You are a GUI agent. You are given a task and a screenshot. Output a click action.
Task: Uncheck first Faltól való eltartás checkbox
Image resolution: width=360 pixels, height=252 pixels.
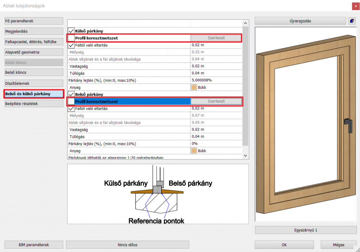click(71, 45)
